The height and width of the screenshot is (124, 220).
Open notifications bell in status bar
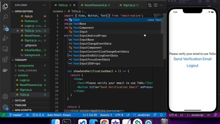click(162, 115)
